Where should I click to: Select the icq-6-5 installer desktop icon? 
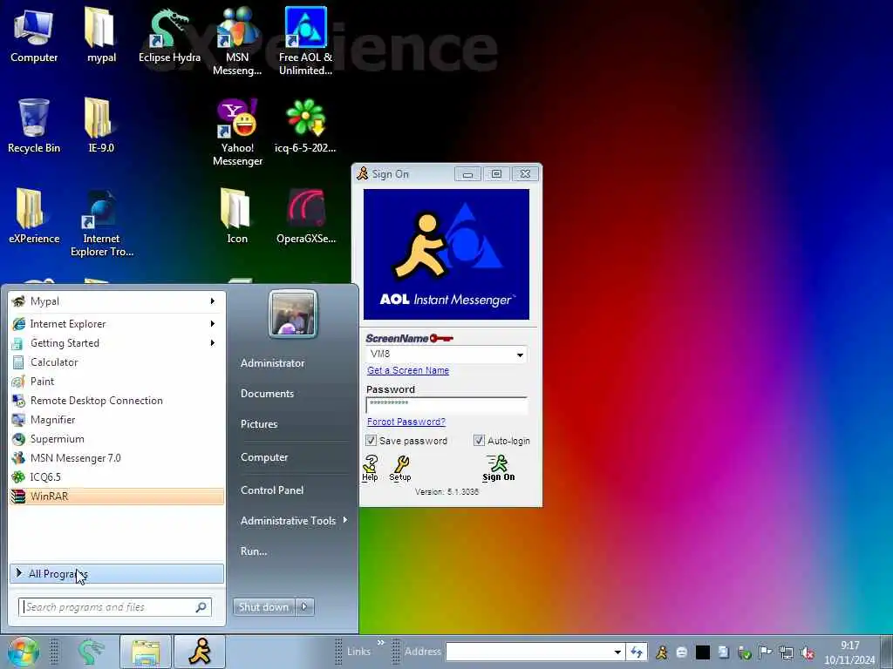coord(305,126)
